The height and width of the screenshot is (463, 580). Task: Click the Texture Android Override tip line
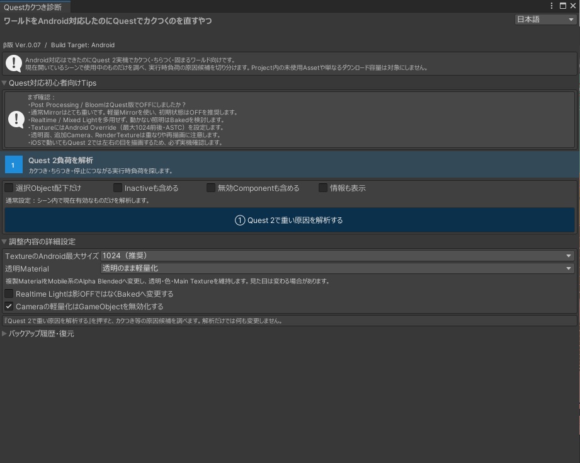pos(126,127)
